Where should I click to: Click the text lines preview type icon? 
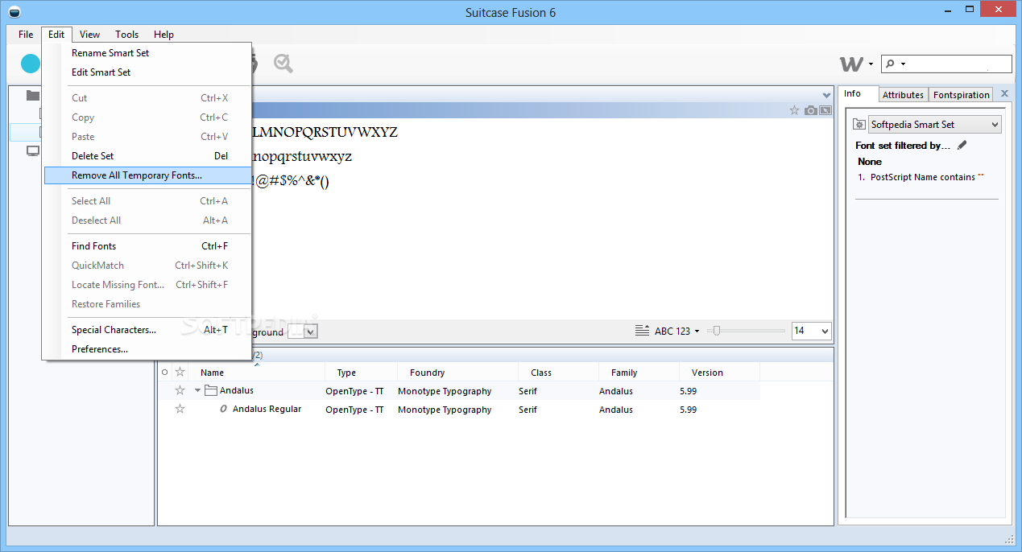[642, 331]
